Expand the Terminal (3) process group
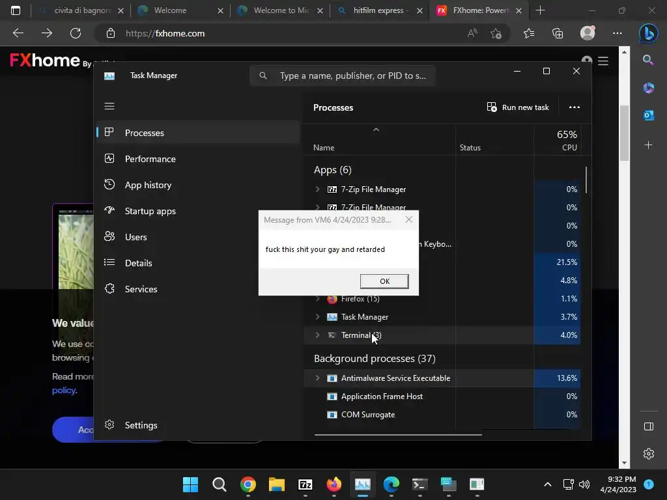Viewport: 667px width, 500px height. [x=317, y=335]
